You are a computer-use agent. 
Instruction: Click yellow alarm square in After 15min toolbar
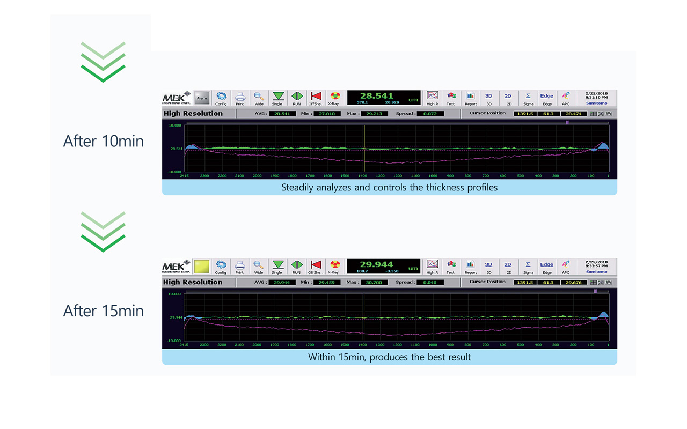tap(202, 267)
